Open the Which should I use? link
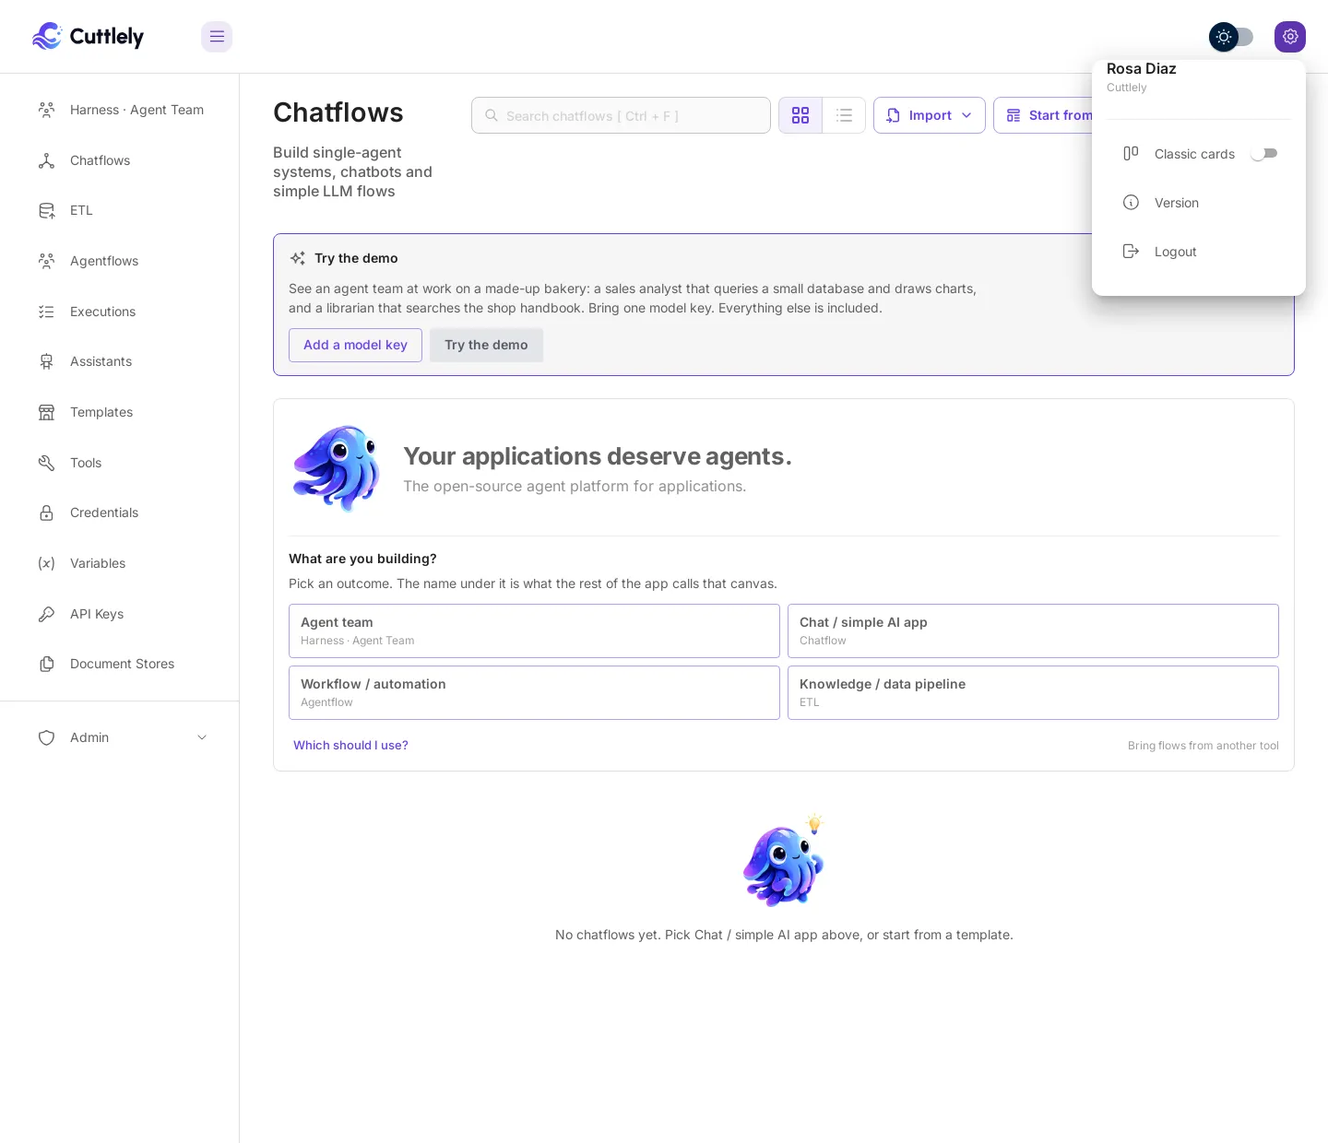Viewport: 1328px width, 1143px height. pos(350,745)
